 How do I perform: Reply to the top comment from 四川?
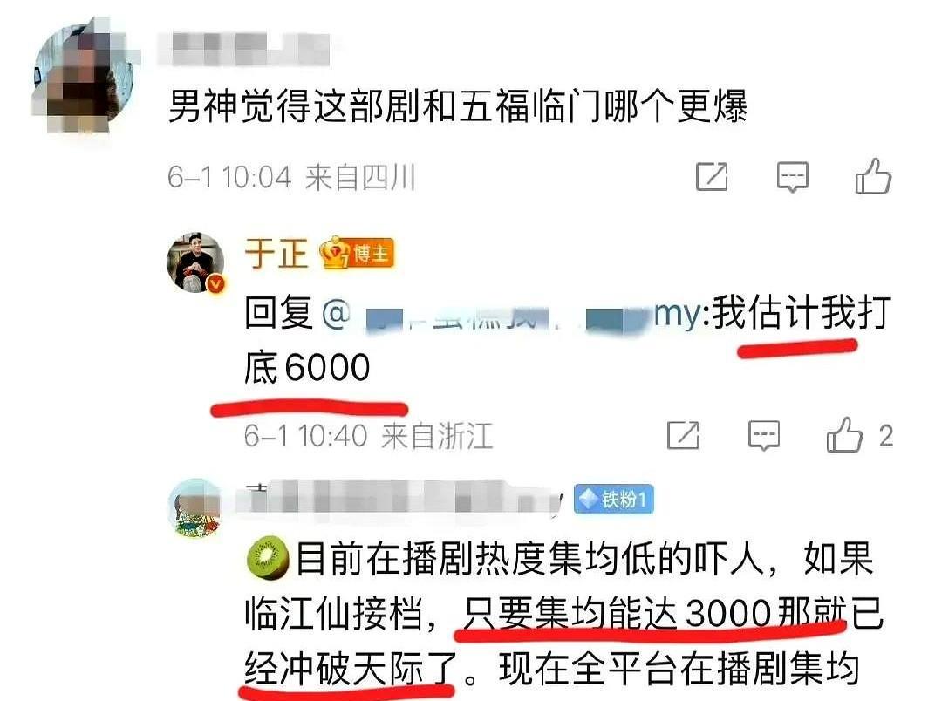coord(793,176)
